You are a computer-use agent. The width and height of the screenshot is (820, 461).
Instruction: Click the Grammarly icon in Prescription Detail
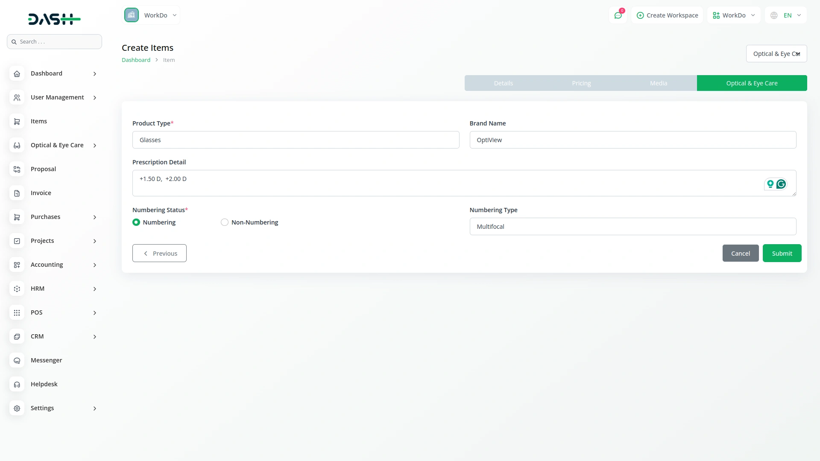[x=781, y=184]
